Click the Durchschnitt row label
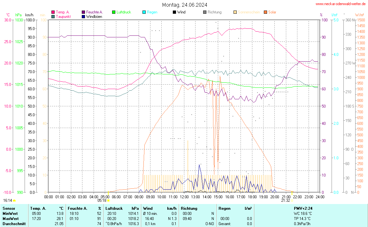368x227 pixels. [x=14, y=223]
